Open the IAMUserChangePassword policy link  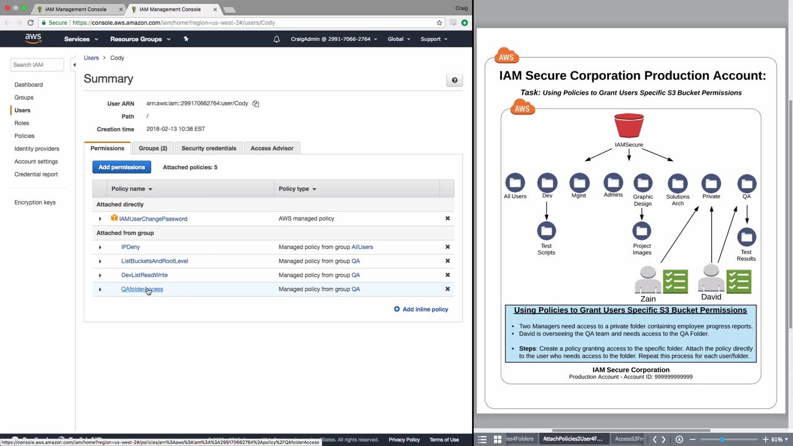coord(153,219)
